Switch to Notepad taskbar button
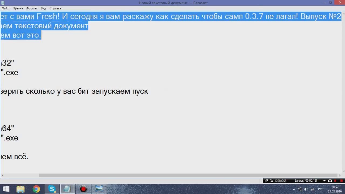The width and height of the screenshot is (345, 194). 67,189
